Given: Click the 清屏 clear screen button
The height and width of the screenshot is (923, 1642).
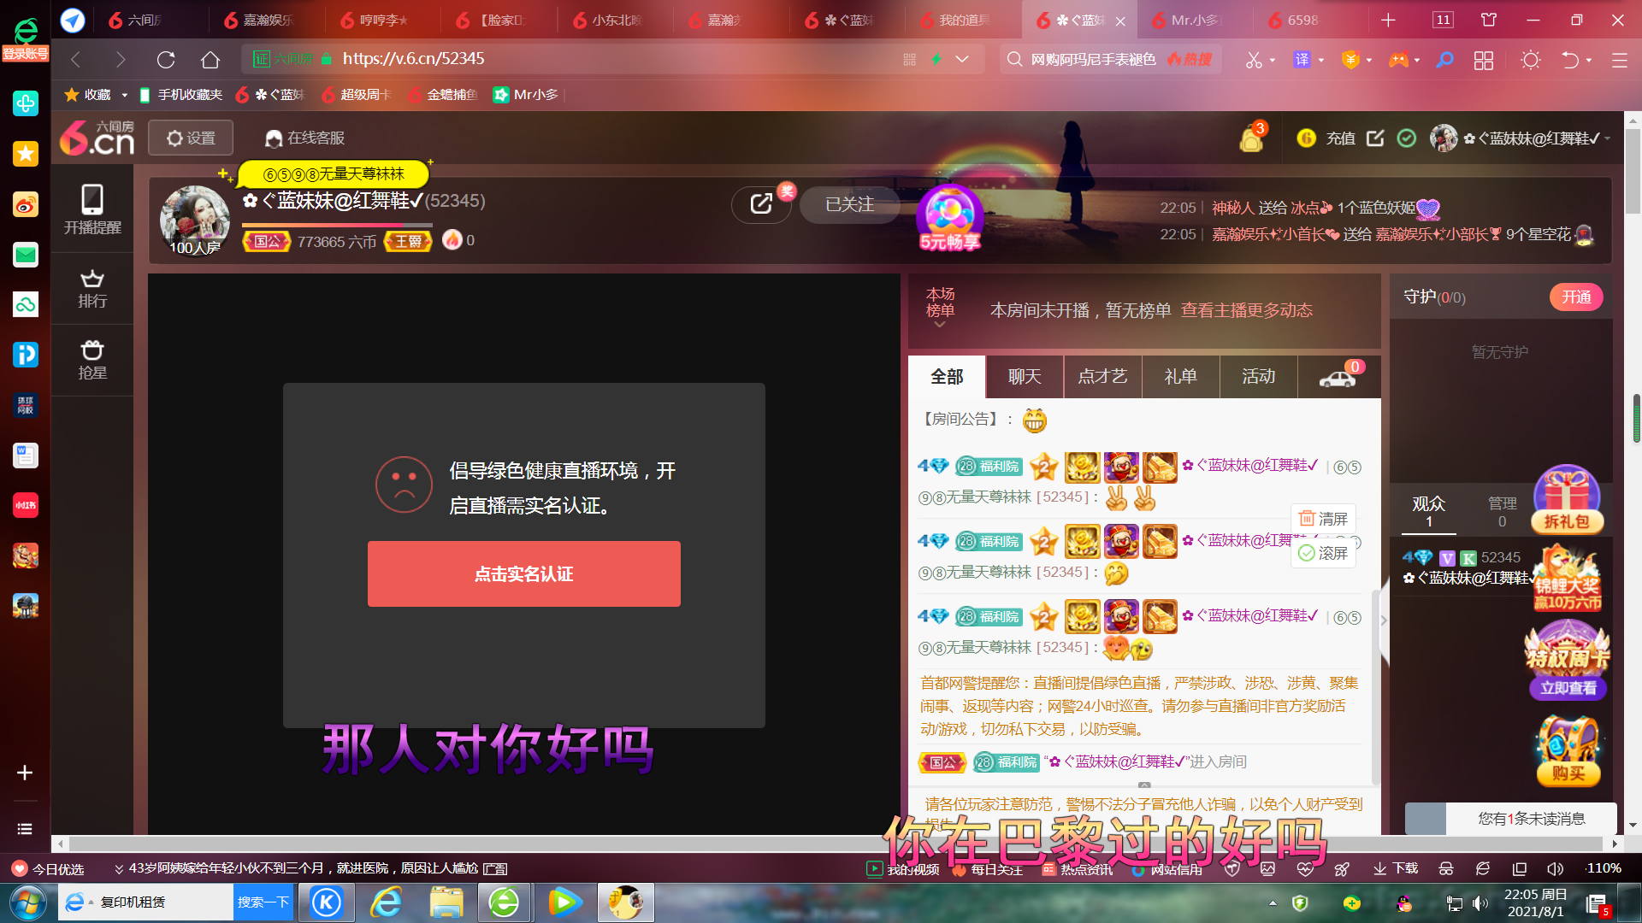Looking at the screenshot, I should tap(1323, 519).
